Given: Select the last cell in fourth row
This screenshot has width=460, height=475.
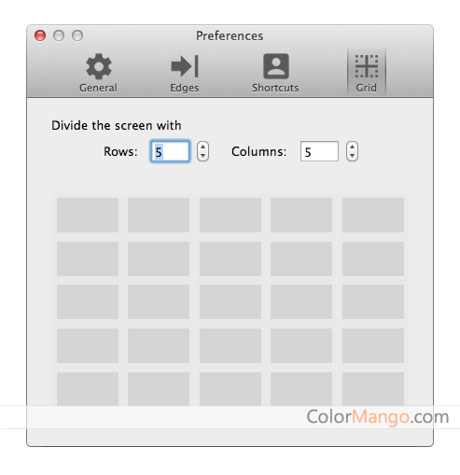Looking at the screenshot, I should pos(373,345).
